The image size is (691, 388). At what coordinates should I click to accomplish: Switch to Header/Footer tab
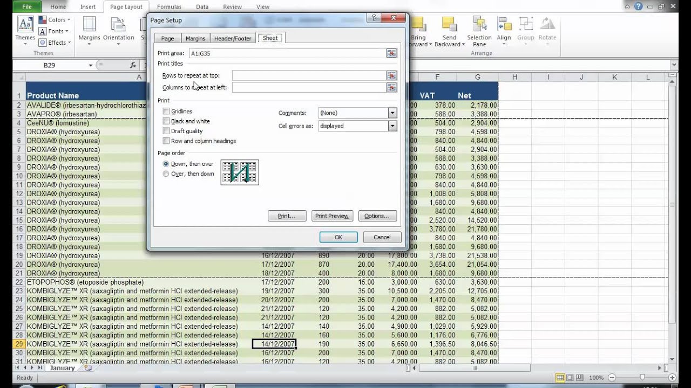233,38
